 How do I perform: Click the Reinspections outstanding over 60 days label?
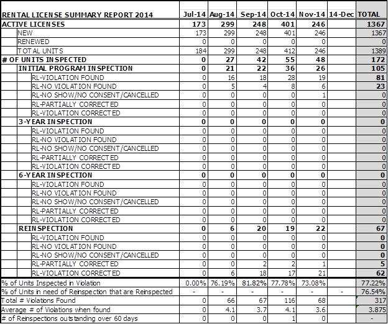coord(73,318)
